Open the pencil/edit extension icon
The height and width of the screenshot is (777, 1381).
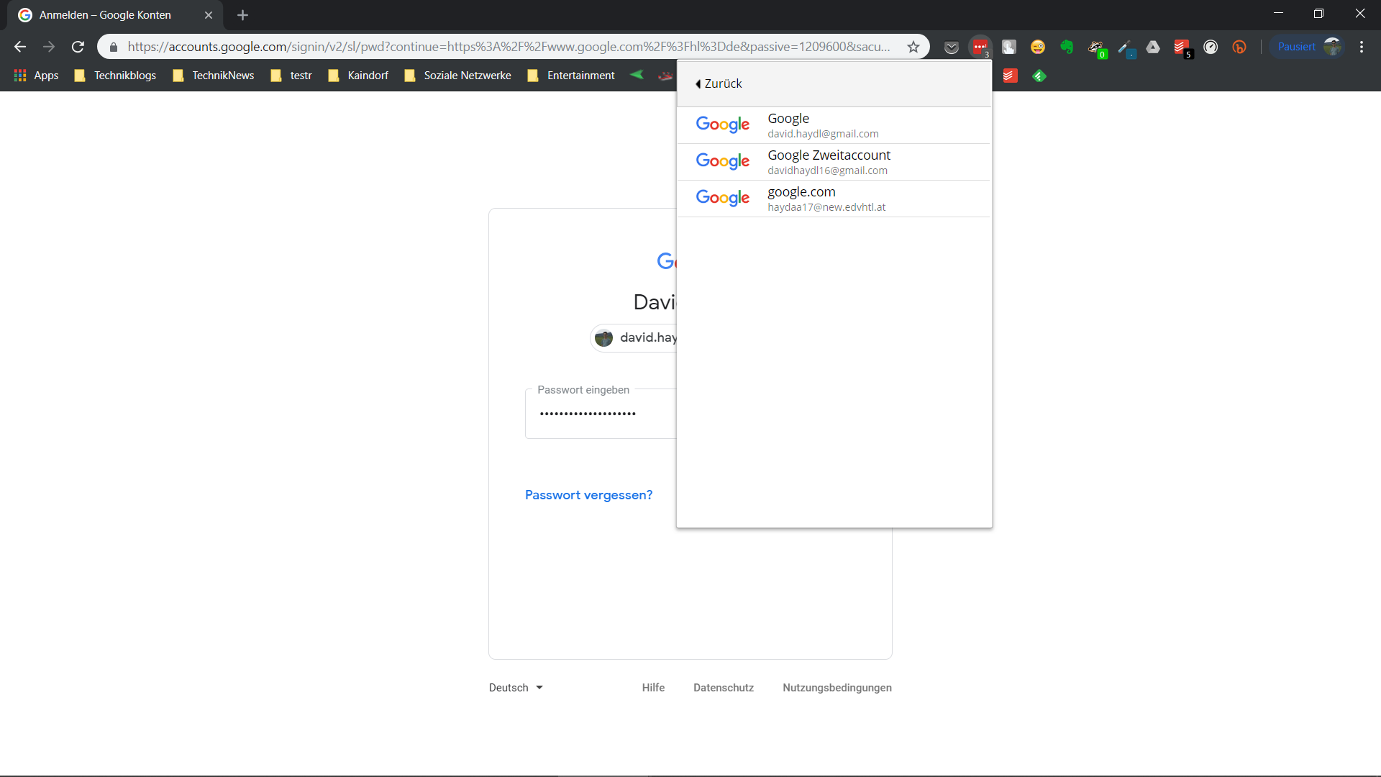click(1124, 47)
